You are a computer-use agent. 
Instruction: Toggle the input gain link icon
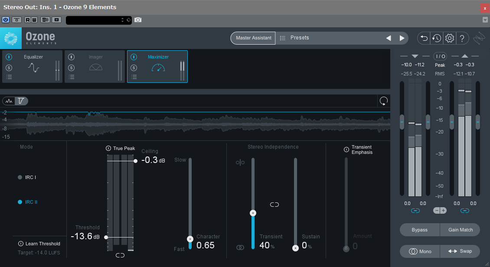(x=415, y=211)
